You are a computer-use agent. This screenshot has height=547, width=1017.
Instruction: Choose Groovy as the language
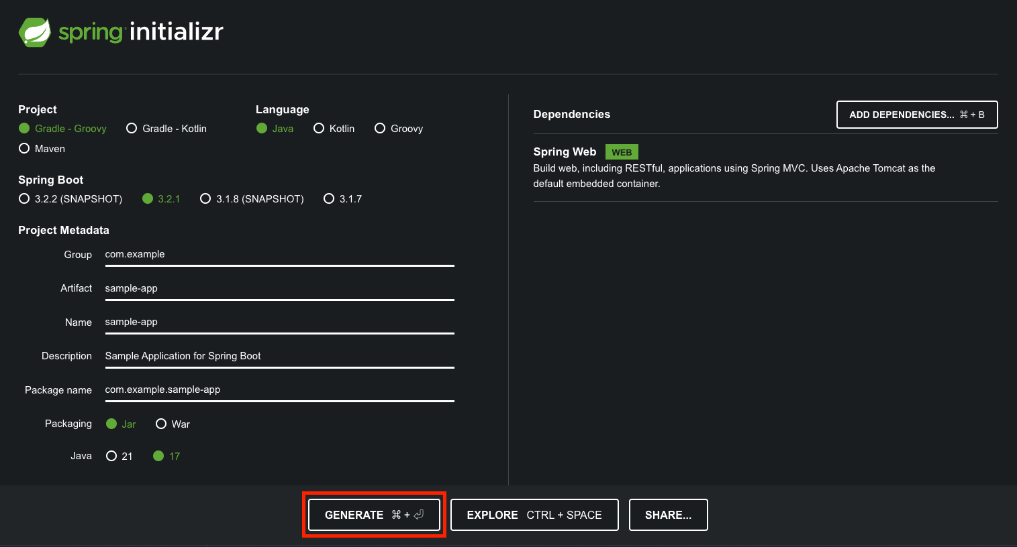point(380,128)
